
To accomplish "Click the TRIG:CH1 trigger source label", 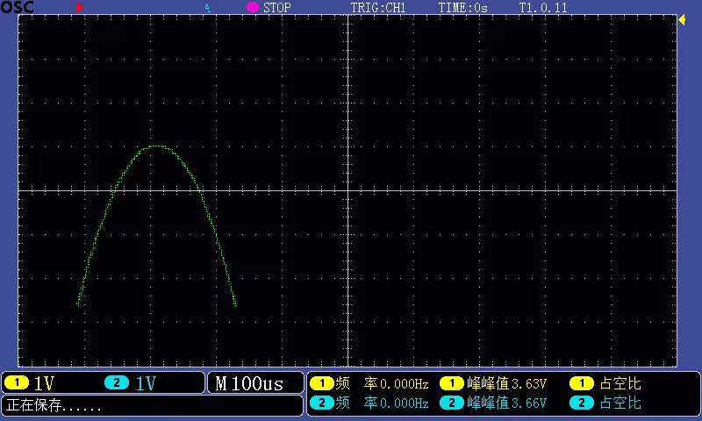I will tap(378, 8).
